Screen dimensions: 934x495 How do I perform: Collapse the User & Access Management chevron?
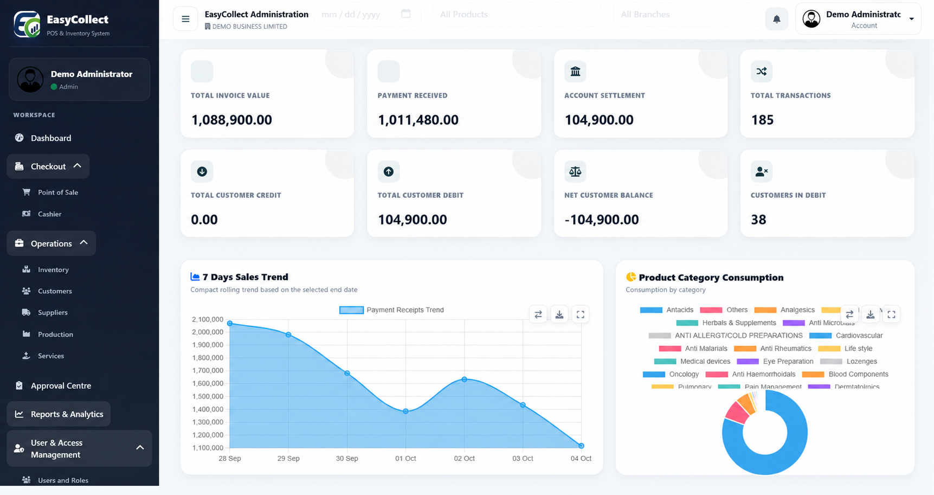click(x=140, y=448)
